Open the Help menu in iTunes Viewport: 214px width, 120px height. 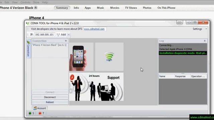[45, 2]
